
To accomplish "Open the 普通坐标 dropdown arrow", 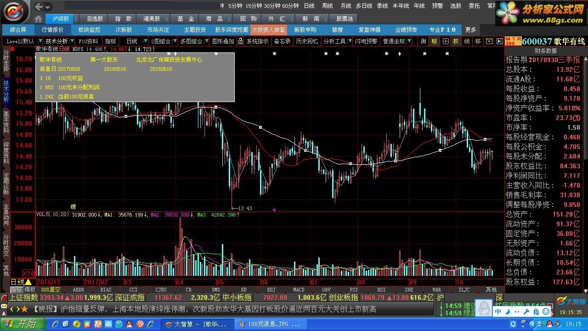I will 409,41.
